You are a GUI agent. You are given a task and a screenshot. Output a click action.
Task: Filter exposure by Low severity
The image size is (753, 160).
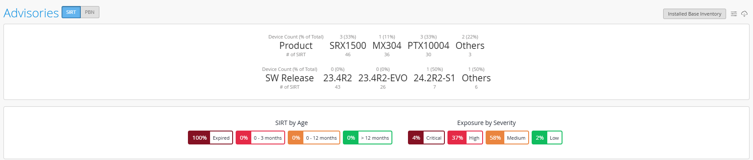pos(547,138)
